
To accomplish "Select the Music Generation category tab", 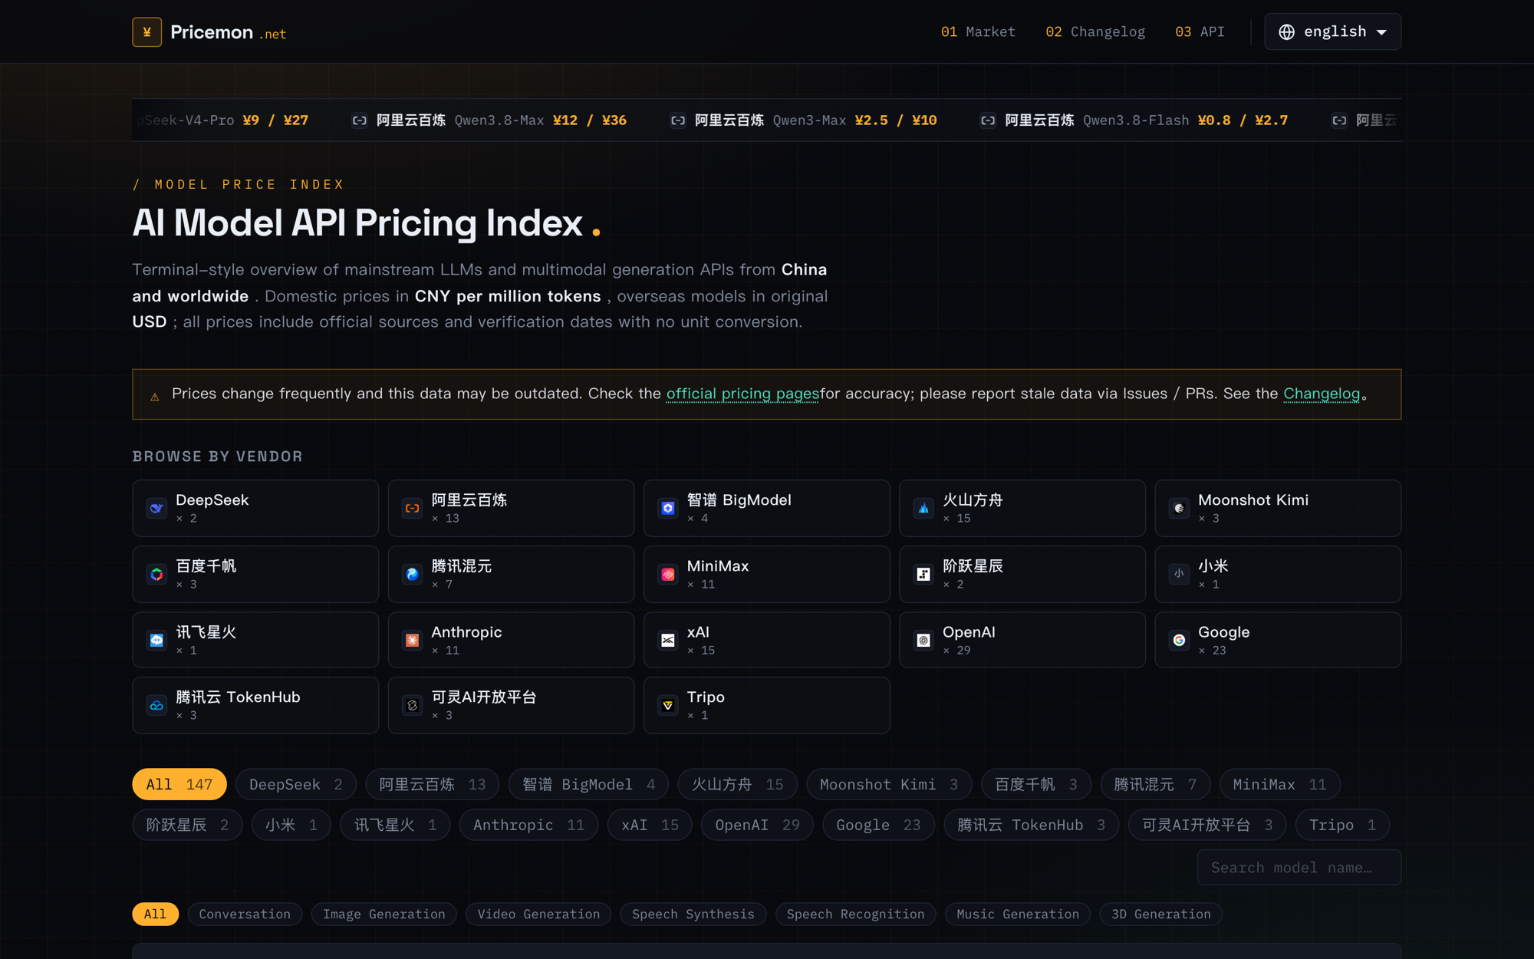I will pos(1018,914).
